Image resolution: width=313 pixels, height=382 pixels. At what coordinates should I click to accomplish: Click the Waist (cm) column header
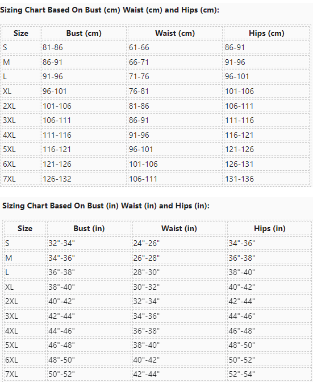(x=175, y=33)
